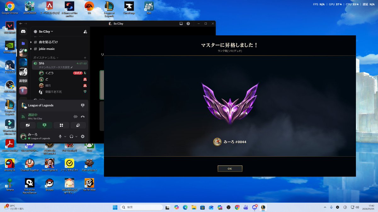Open the soundboard icon in voice panel
This screenshot has width=378, height=212.
tap(78, 125)
